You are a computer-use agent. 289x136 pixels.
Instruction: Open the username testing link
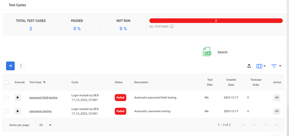(40, 111)
